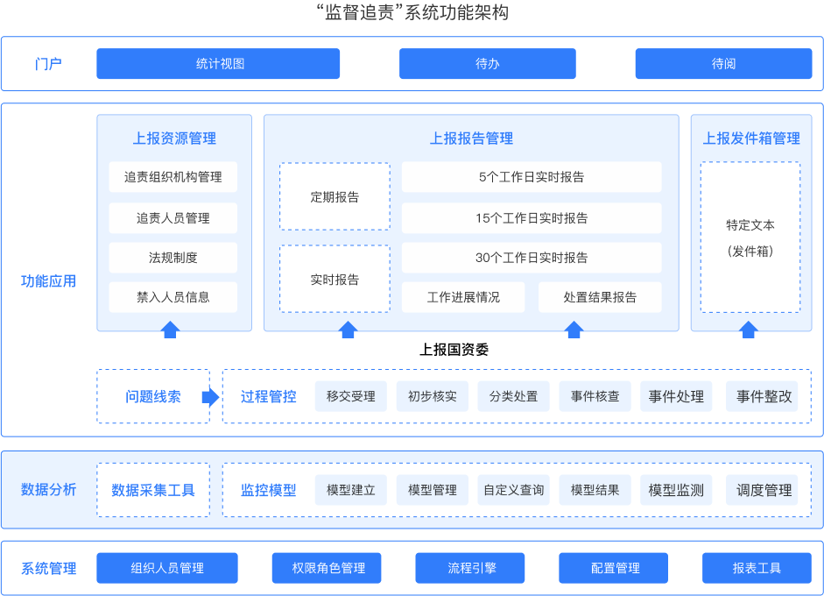Select the 事件整改 step
Image resolution: width=824 pixels, height=596 pixels.
(x=762, y=396)
